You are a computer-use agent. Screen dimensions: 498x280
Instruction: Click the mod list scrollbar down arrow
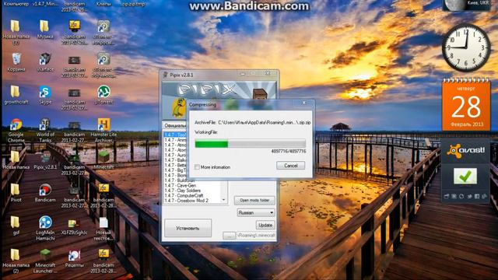[x=224, y=200]
